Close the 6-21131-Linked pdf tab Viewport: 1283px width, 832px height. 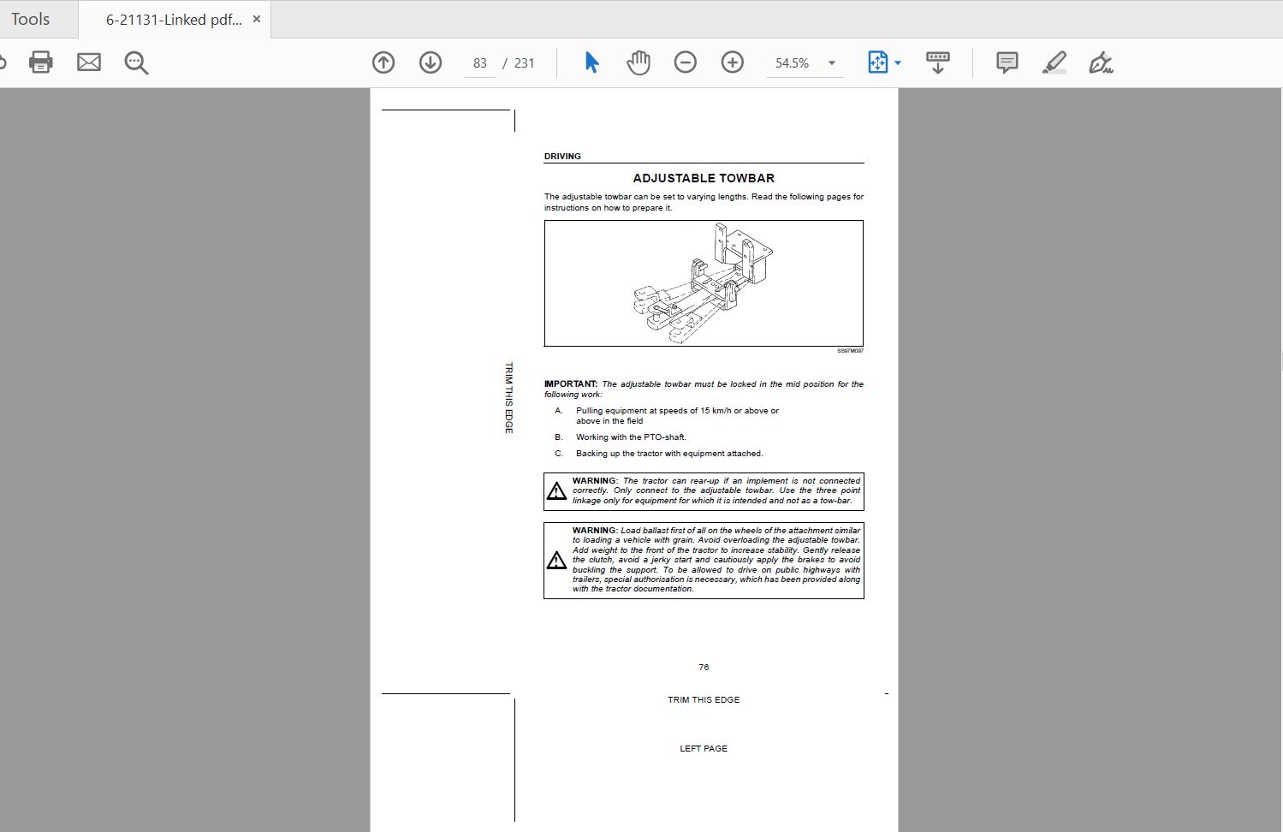(257, 19)
